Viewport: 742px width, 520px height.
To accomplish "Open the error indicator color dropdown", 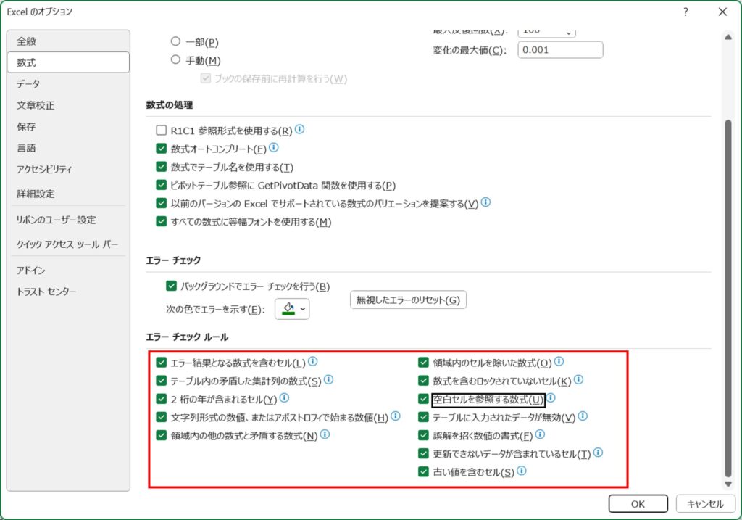I will click(x=292, y=309).
